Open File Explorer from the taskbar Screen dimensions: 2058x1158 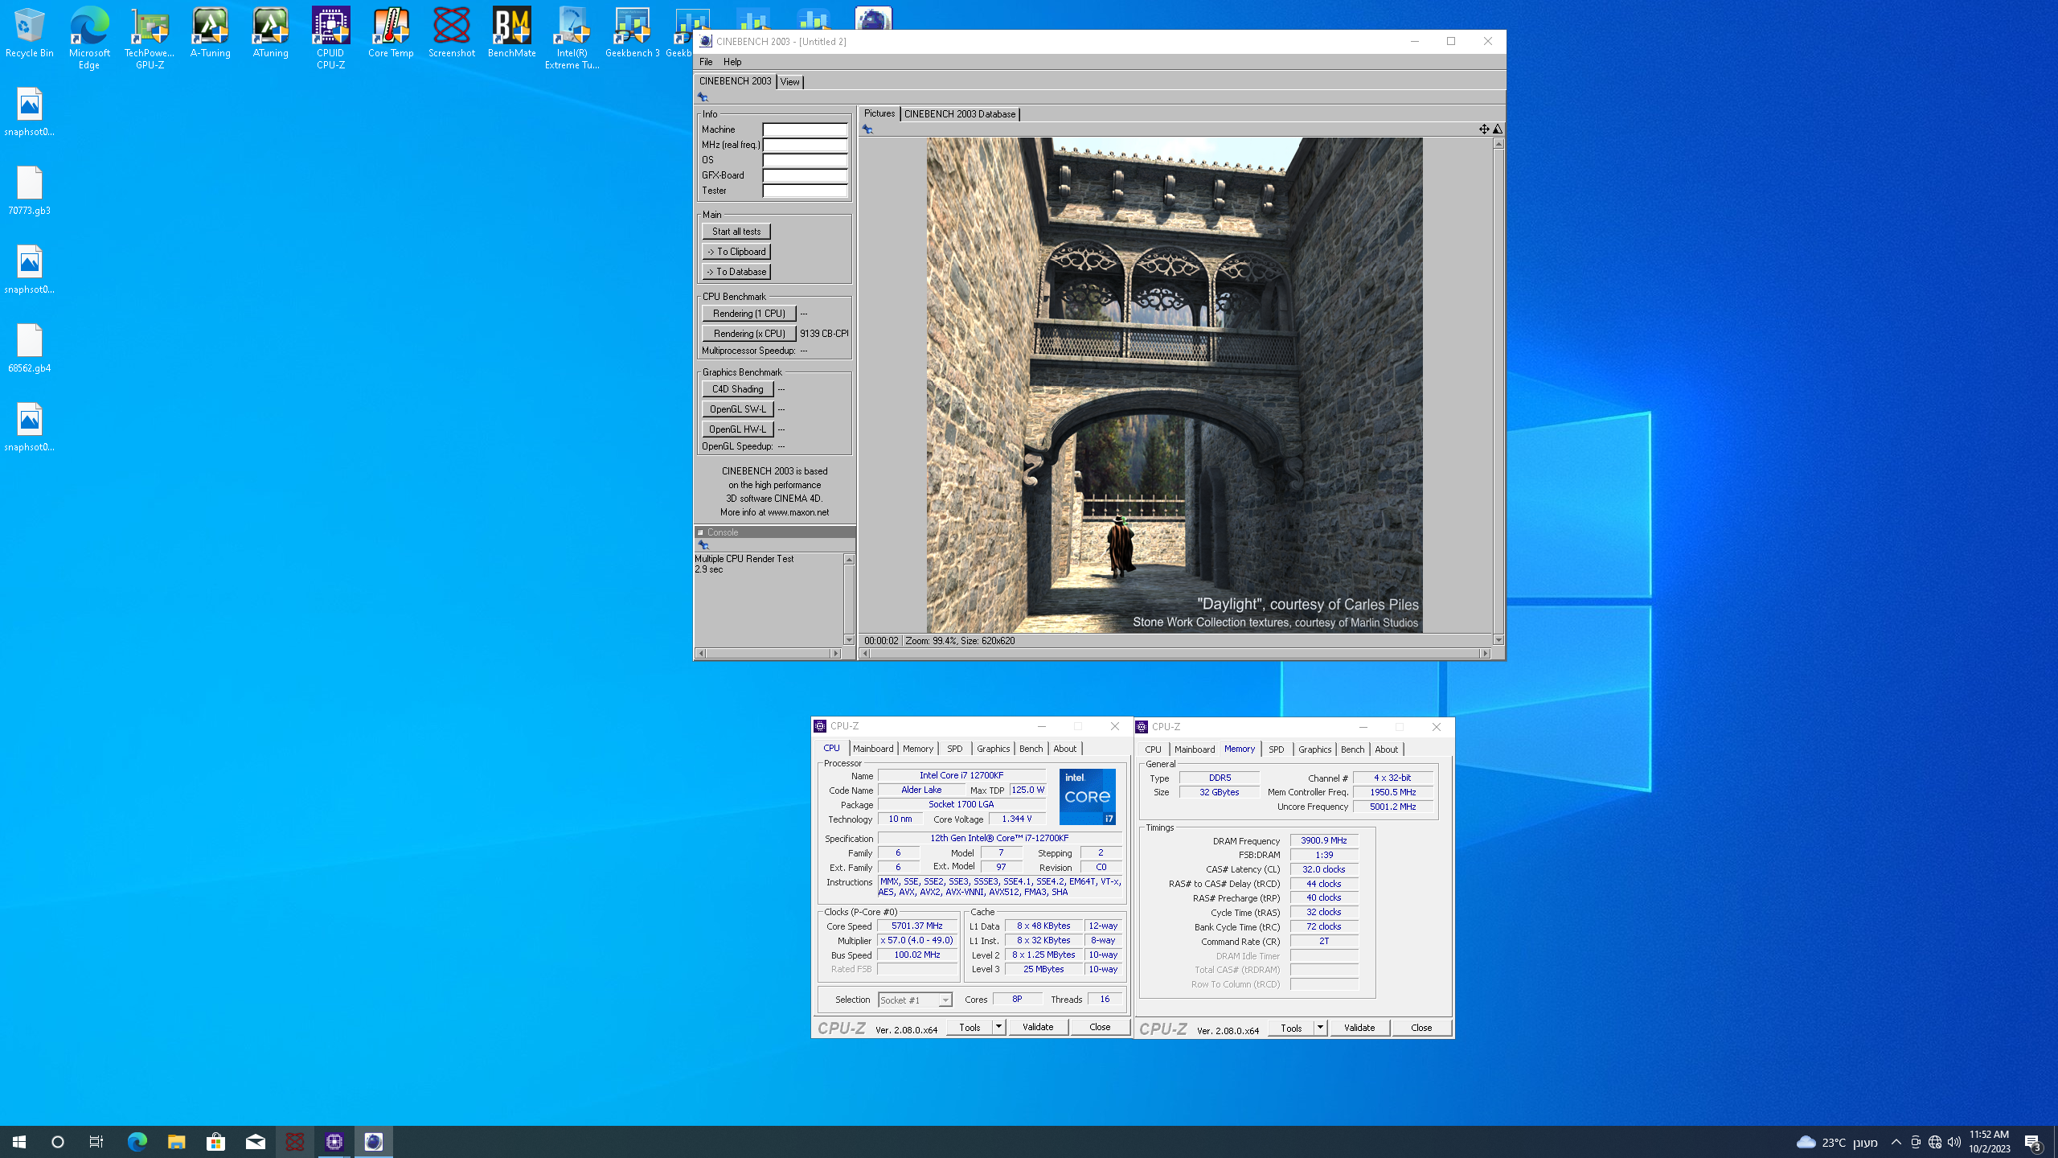coord(176,1142)
